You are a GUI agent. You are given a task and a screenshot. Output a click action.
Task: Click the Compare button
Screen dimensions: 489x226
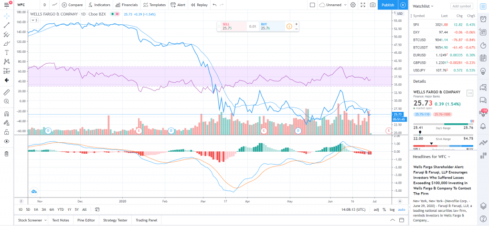73,5
